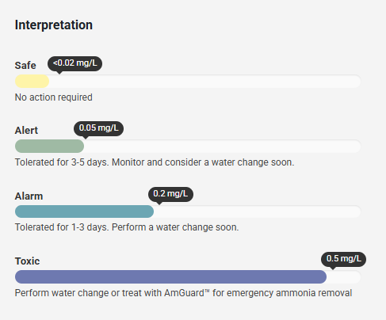This screenshot has height=320, width=386.
Task: Click the empty track of Alarm bar
Action: (x=258, y=211)
